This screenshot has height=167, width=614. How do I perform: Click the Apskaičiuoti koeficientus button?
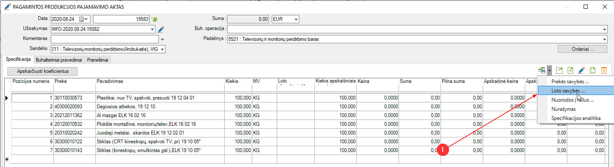click(x=43, y=71)
